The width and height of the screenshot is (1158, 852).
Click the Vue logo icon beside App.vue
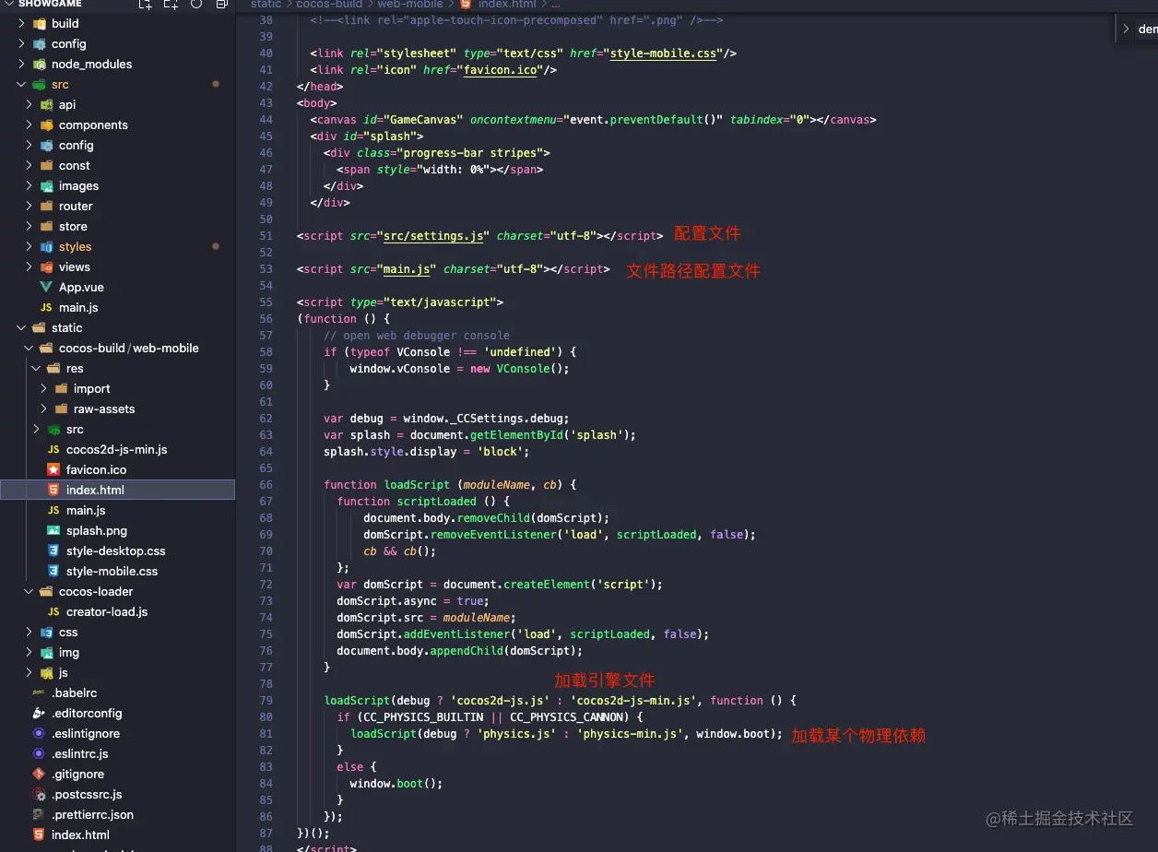coord(46,287)
